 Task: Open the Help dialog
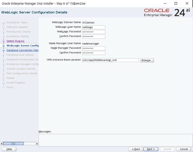coord(9,149)
